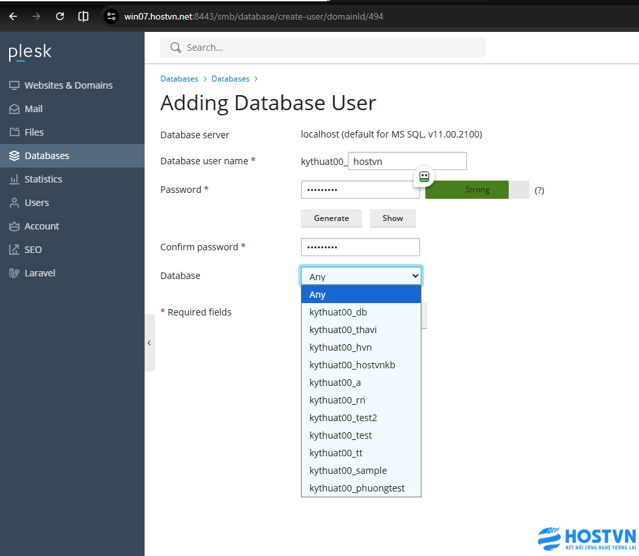Click the site information icon in address bar
This screenshot has width=639, height=556.
[x=111, y=16]
